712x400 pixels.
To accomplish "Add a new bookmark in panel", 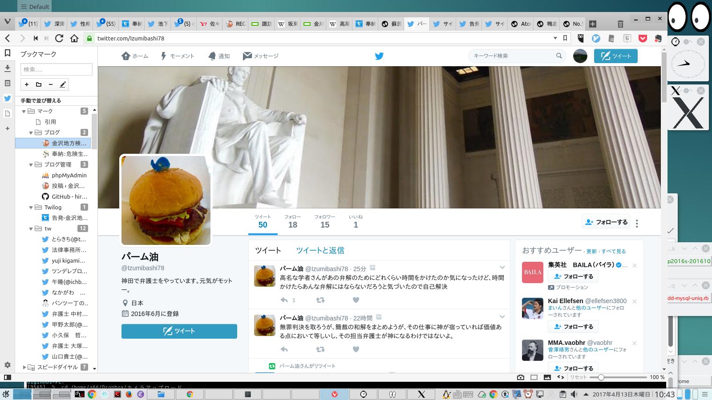I will (x=27, y=84).
